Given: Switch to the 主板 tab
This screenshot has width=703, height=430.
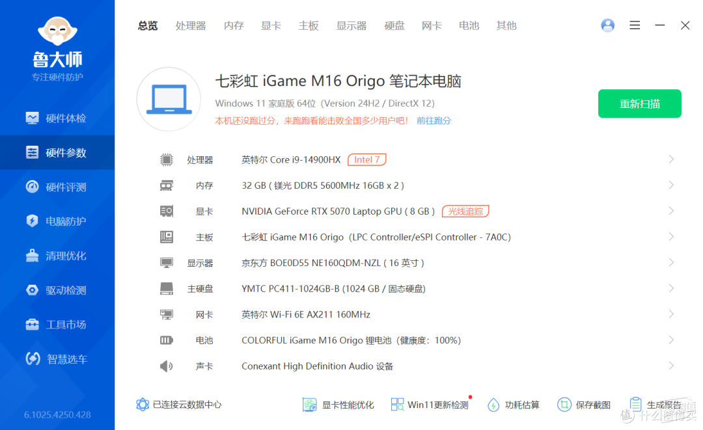Looking at the screenshot, I should pos(309,25).
